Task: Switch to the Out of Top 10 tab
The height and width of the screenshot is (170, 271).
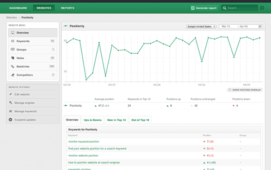Action: pos(140,120)
